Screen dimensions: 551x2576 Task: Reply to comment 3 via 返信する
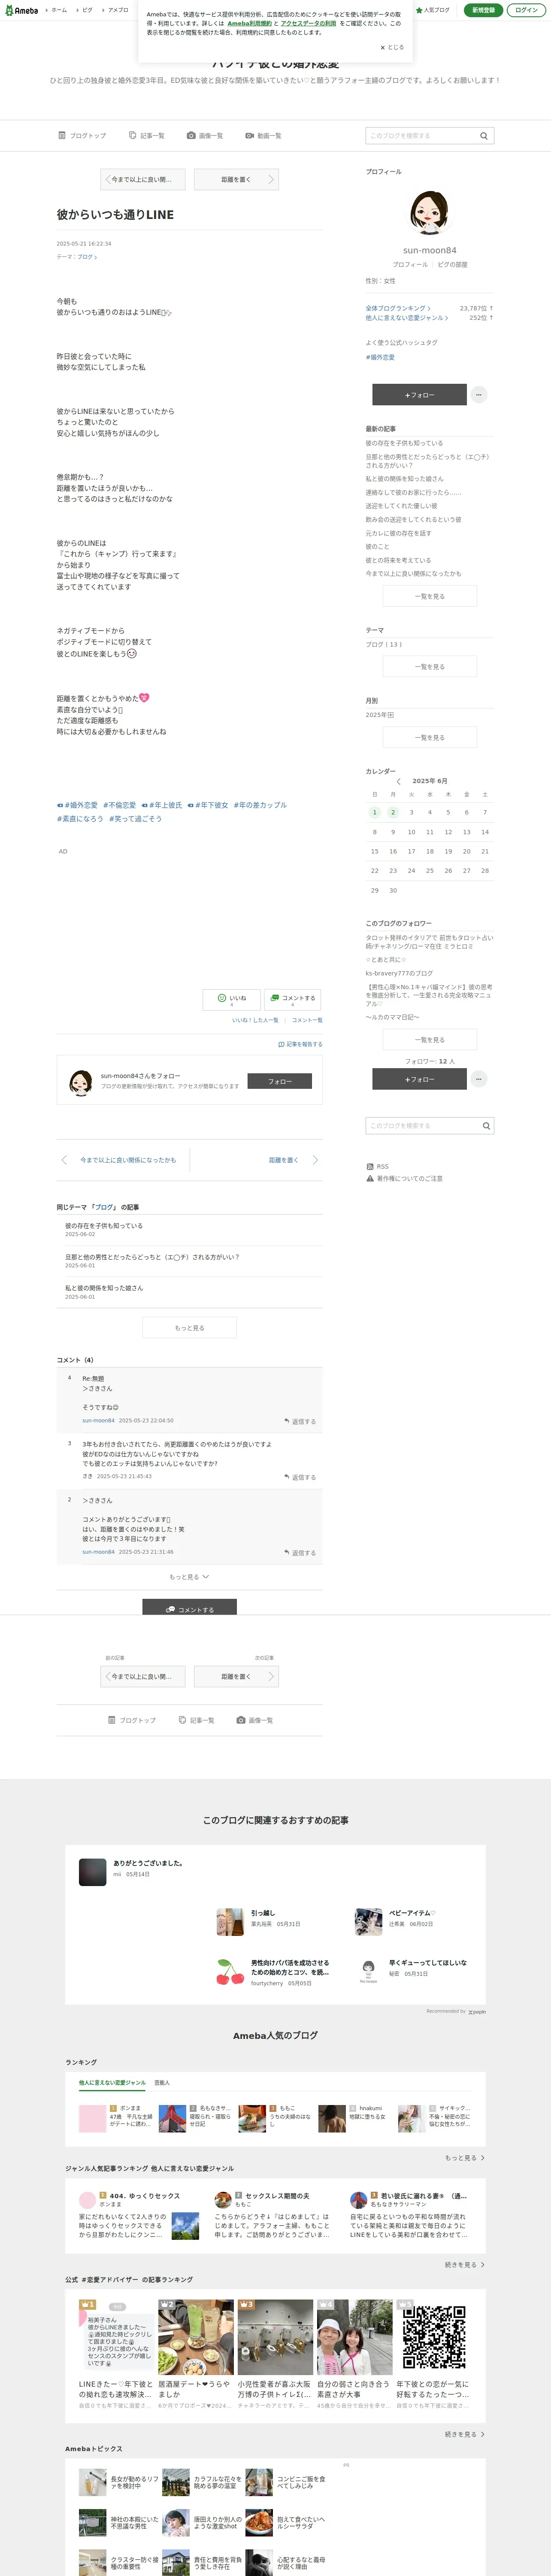click(300, 1477)
